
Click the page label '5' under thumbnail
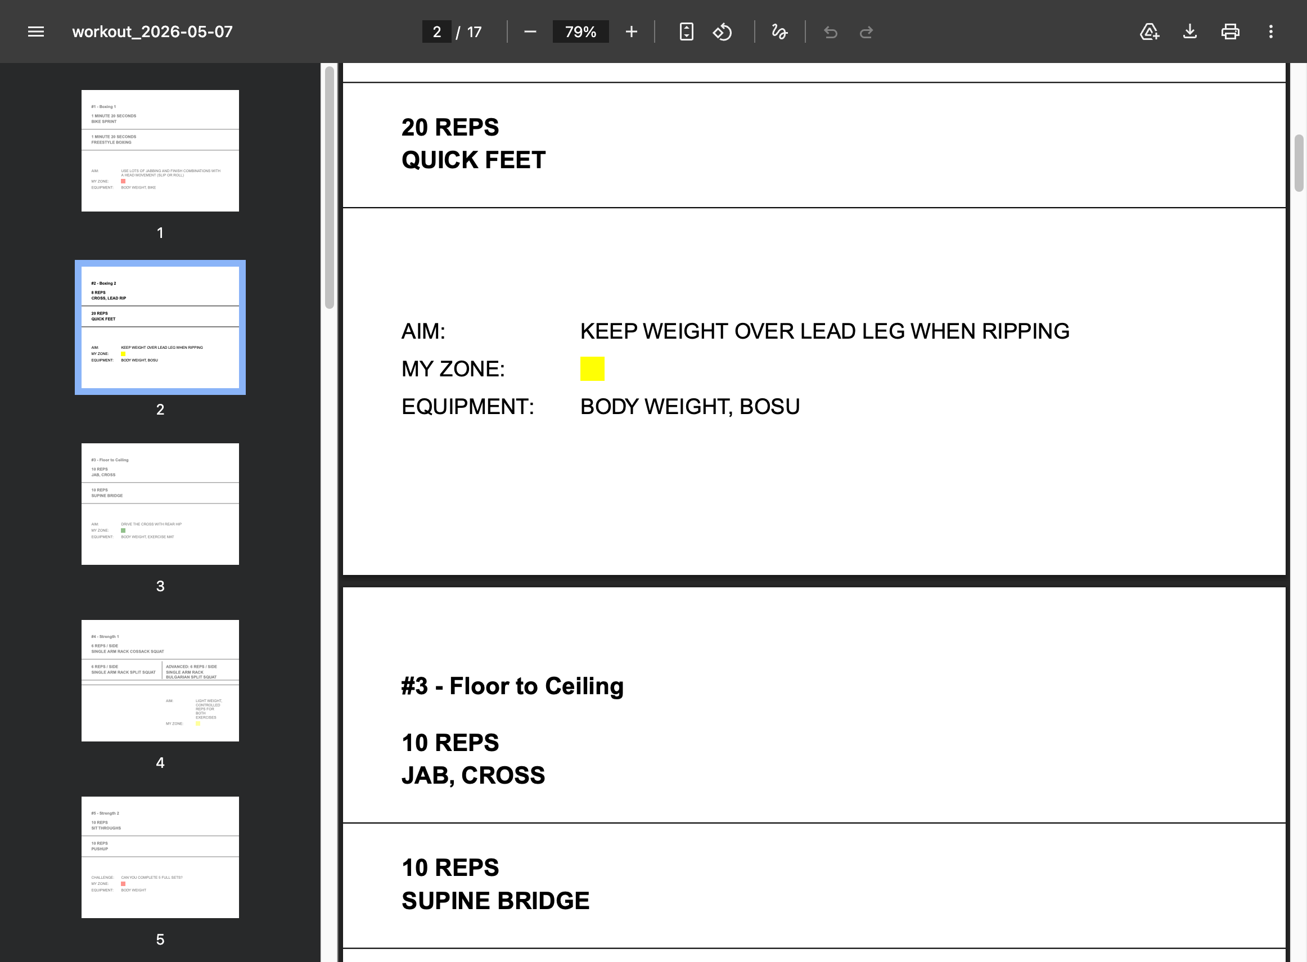[160, 939]
